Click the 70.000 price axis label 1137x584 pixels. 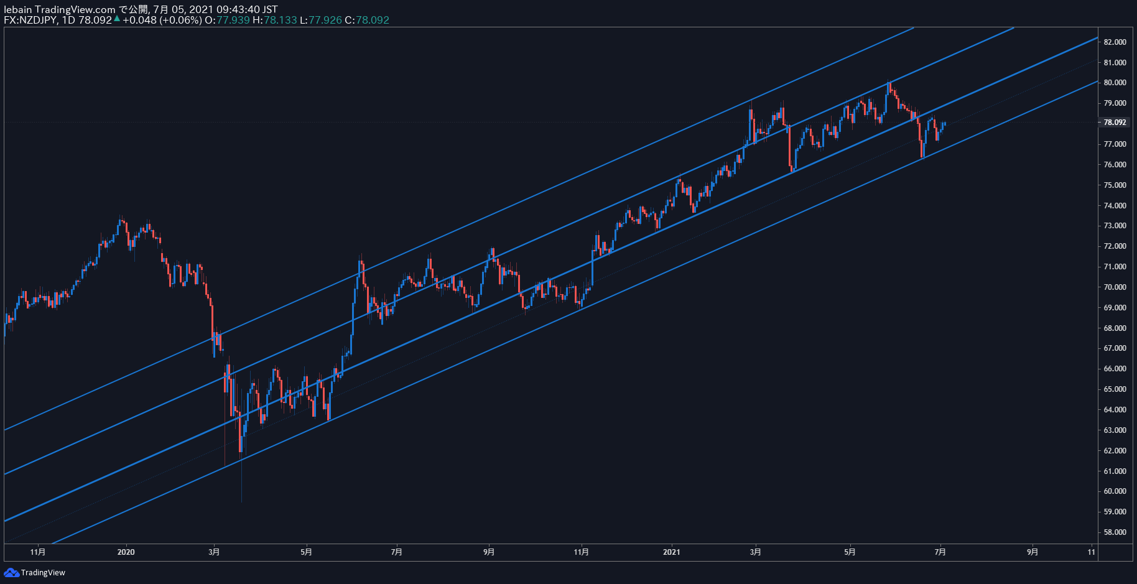(1115, 287)
